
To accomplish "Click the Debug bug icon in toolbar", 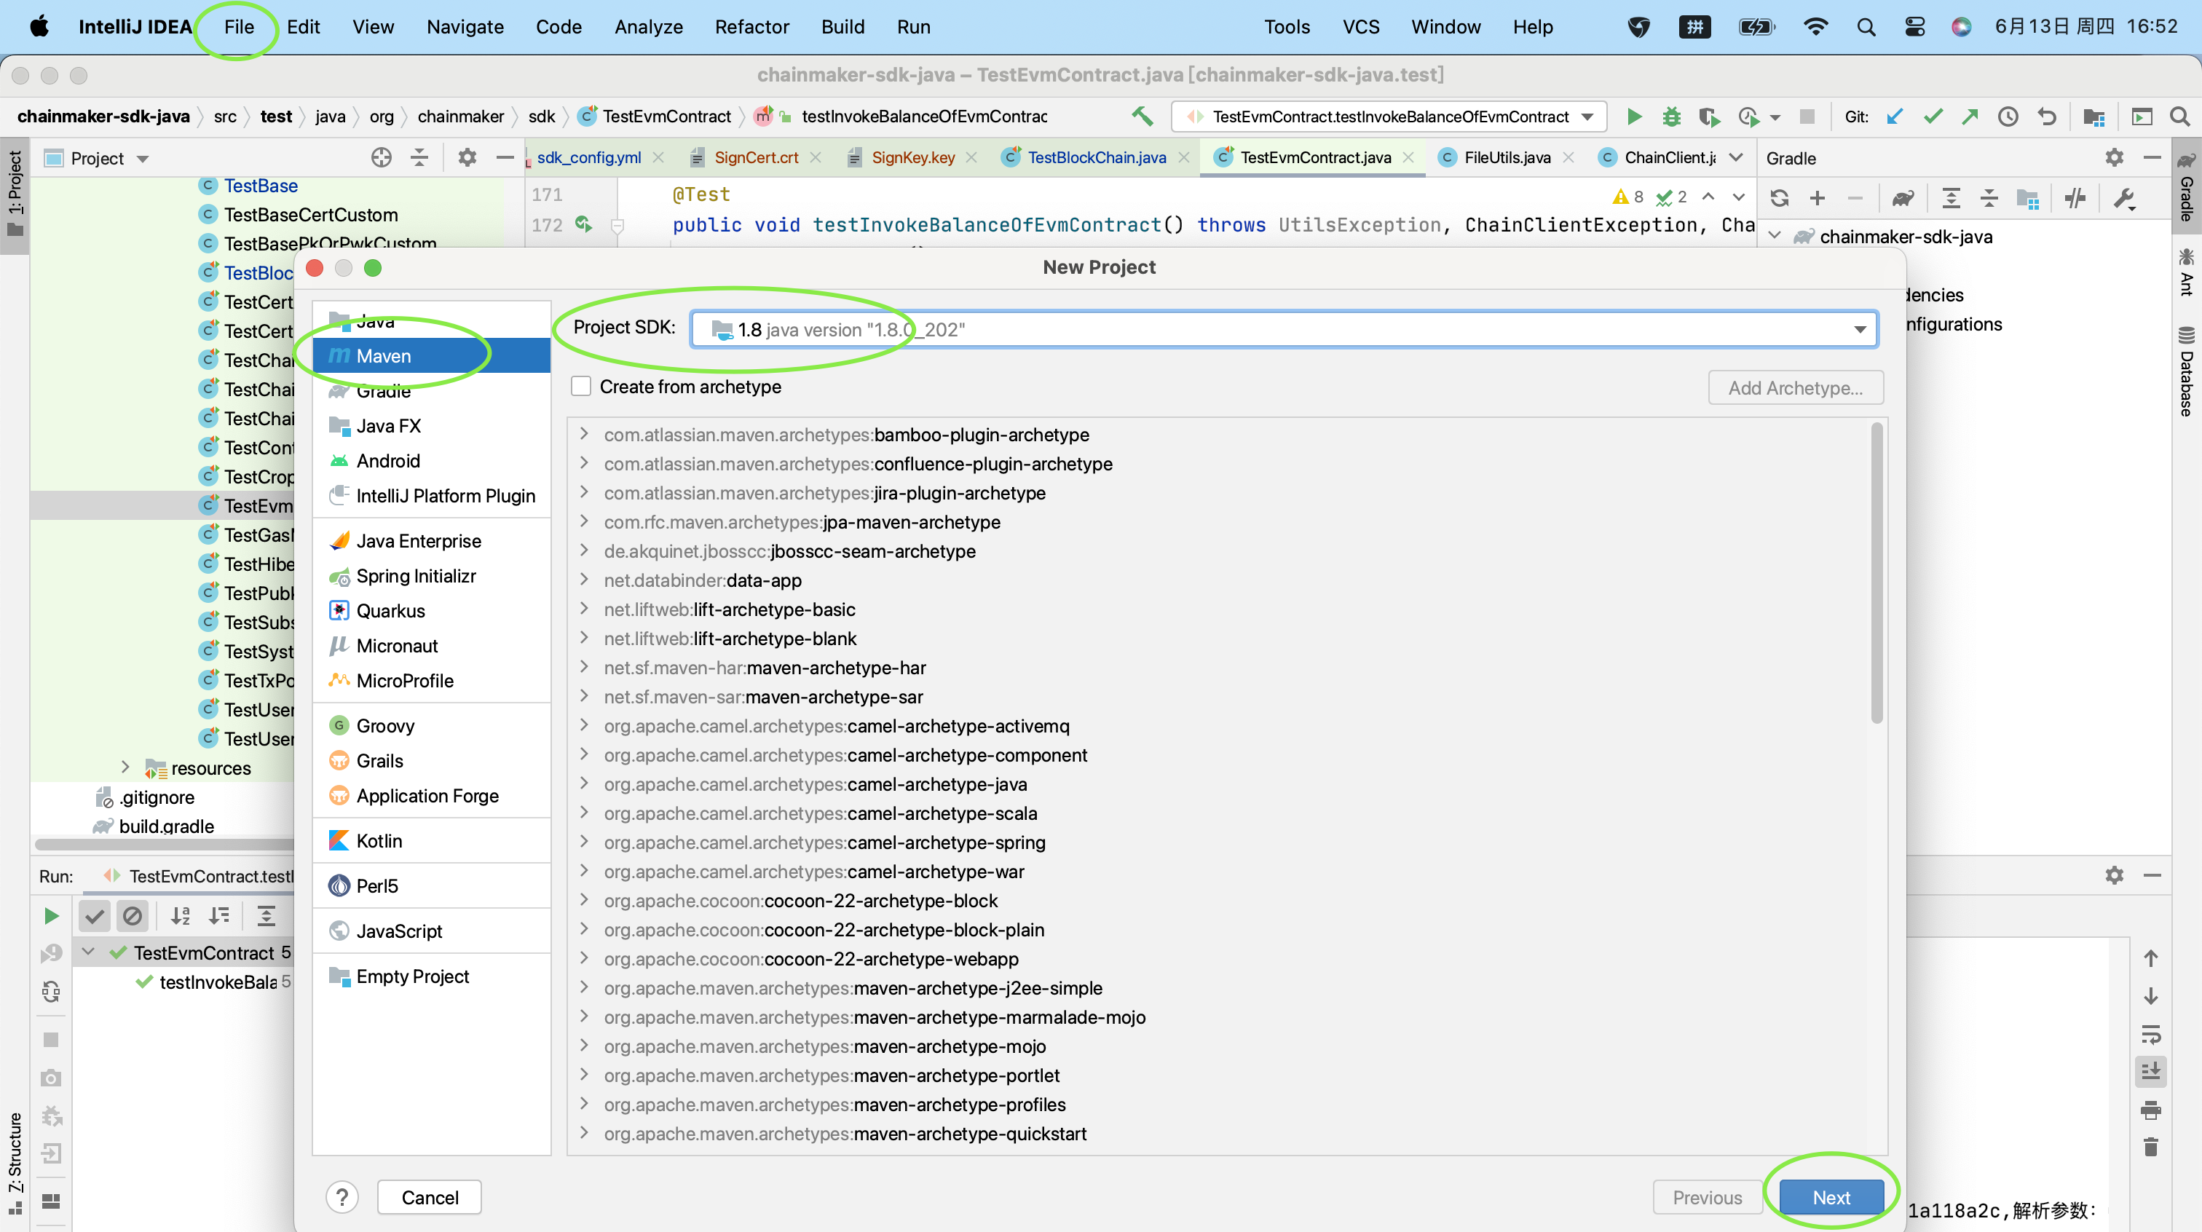I will click(x=1671, y=117).
